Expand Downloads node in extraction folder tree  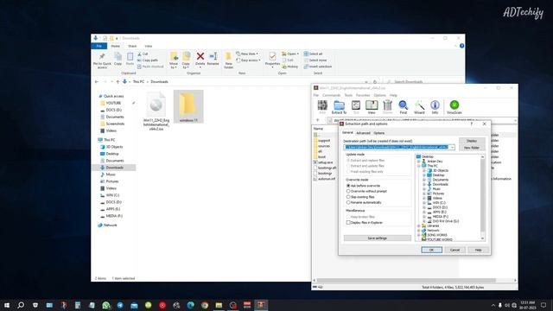tap(424, 184)
